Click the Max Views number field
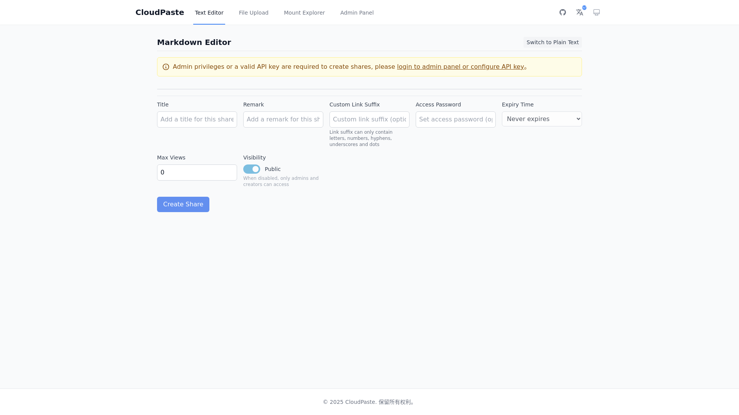 point(197,173)
